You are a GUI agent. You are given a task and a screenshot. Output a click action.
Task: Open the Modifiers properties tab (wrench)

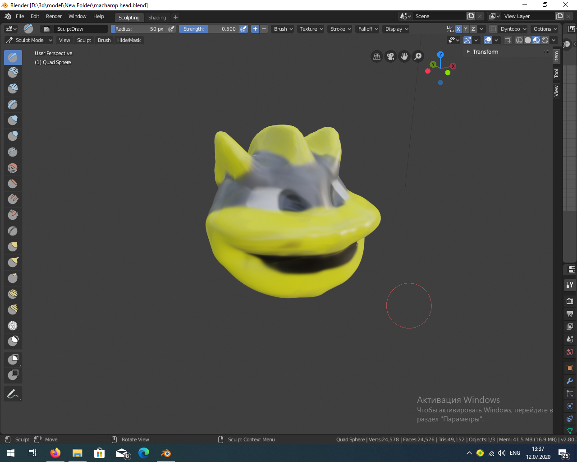coord(570,381)
